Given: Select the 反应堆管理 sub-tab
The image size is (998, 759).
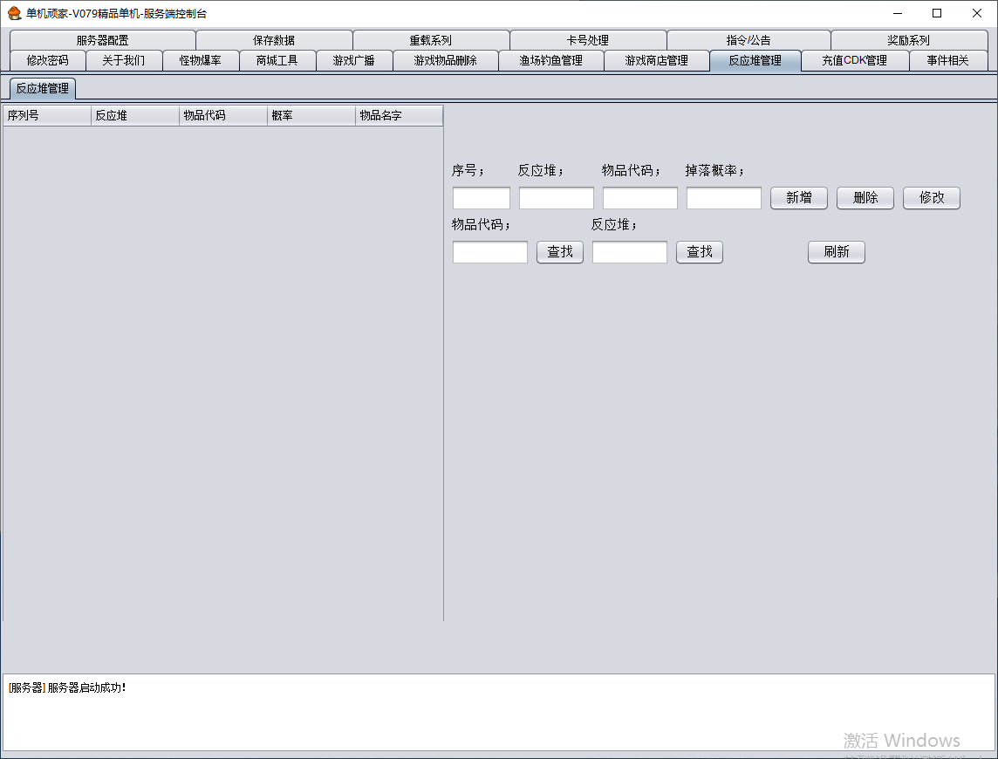Looking at the screenshot, I should pyautogui.click(x=43, y=88).
